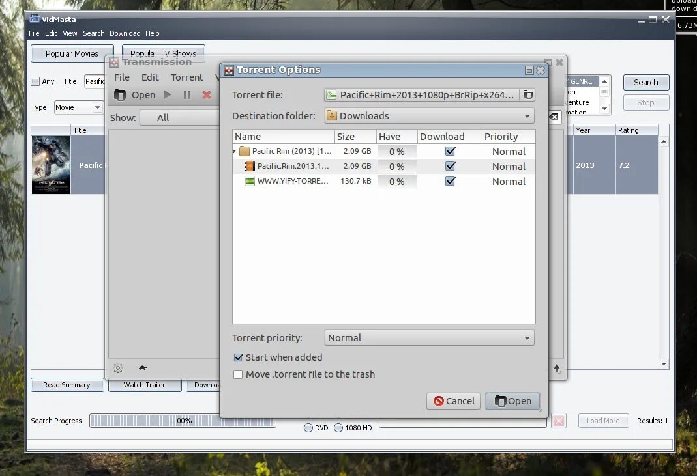Select the DVD radio button

click(x=308, y=428)
